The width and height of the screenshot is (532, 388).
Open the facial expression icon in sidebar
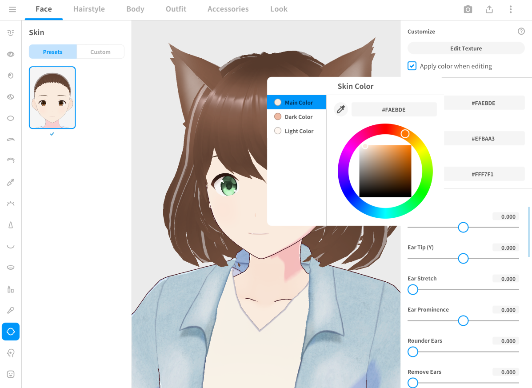[11, 374]
